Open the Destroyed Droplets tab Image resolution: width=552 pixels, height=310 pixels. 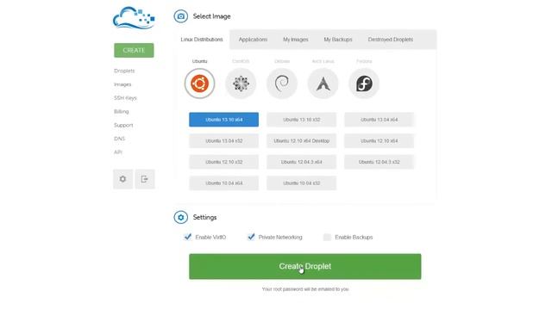[391, 40]
